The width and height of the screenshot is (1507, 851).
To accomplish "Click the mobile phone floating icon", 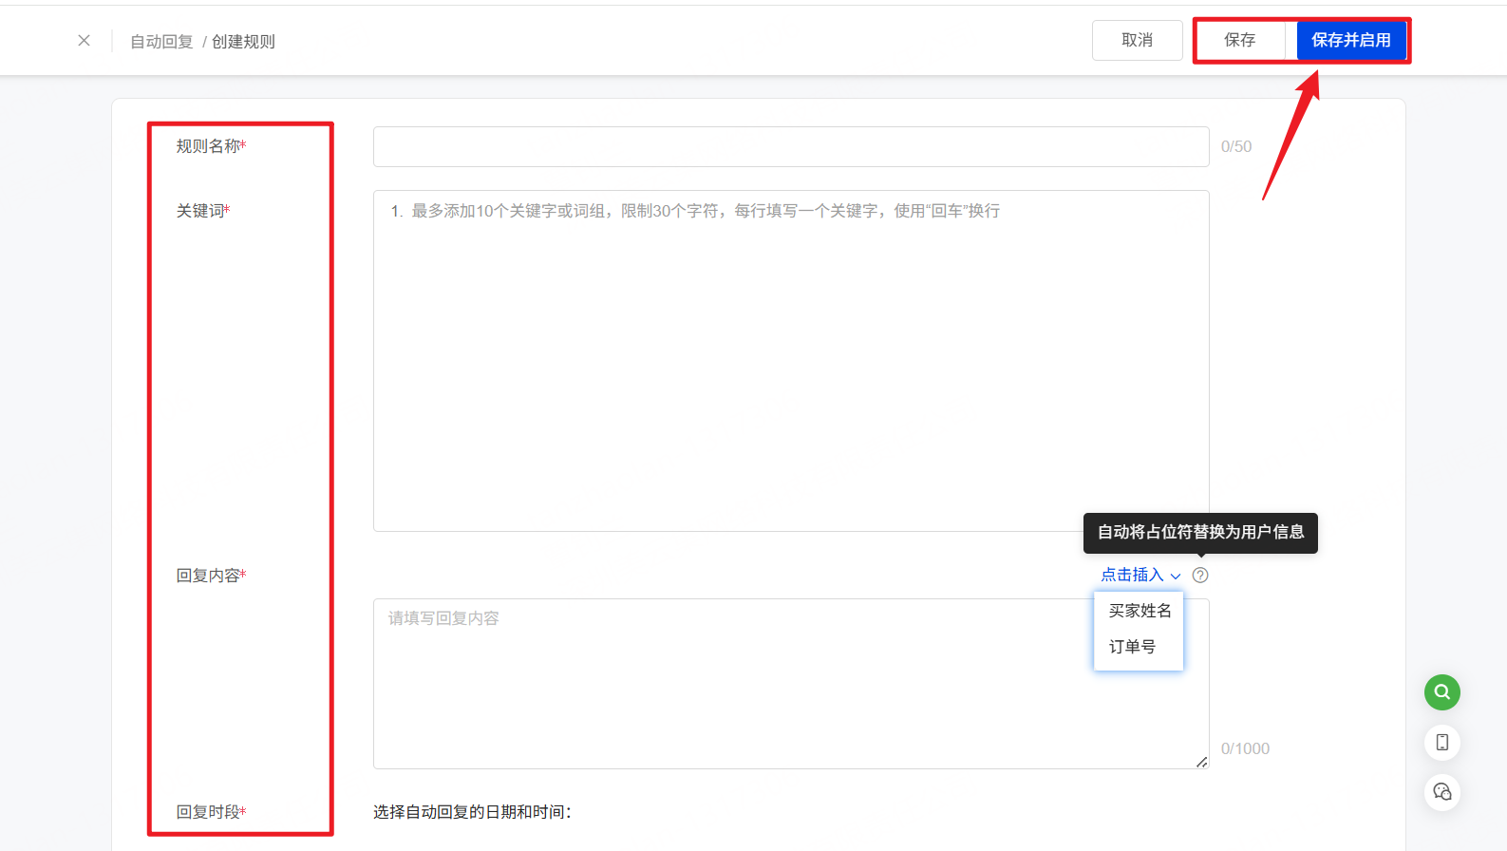I will (1441, 743).
